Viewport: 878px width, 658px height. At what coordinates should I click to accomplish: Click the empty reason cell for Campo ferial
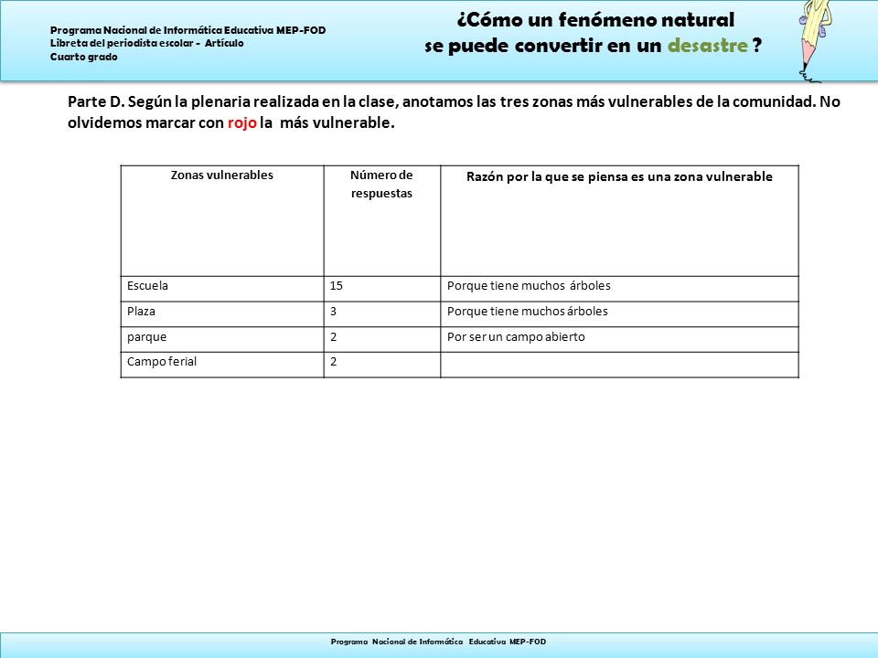(x=619, y=365)
